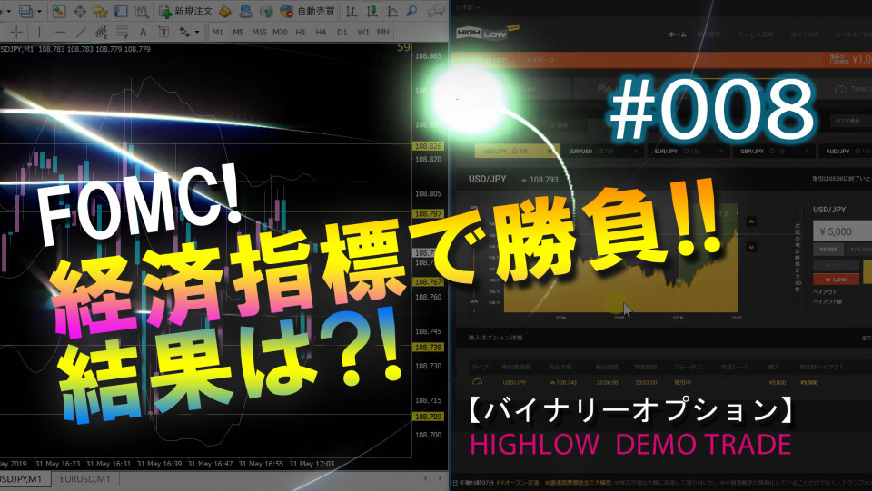Image resolution: width=872 pixels, height=491 pixels.
Task: Toggle 自動売買 auto trading button
Action: 308,11
